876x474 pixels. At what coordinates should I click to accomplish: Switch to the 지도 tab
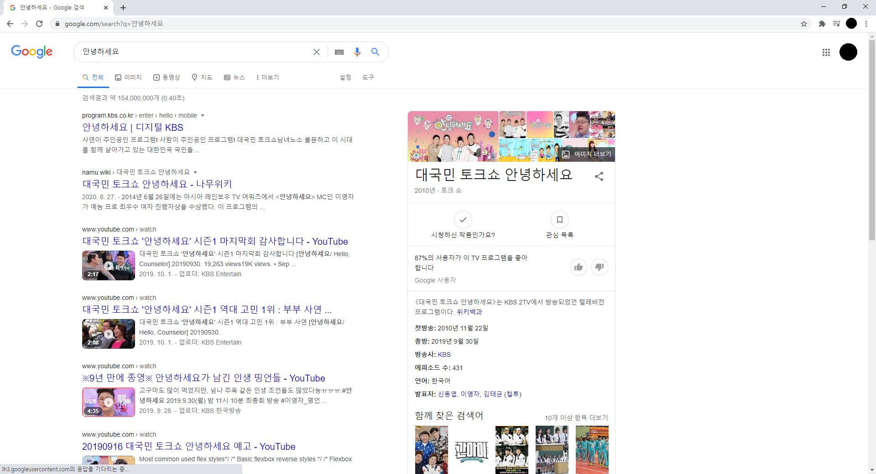click(x=202, y=77)
